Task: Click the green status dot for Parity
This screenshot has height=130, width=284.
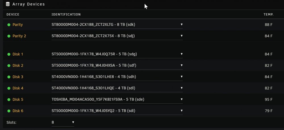Action: pyautogui.click(x=9, y=25)
